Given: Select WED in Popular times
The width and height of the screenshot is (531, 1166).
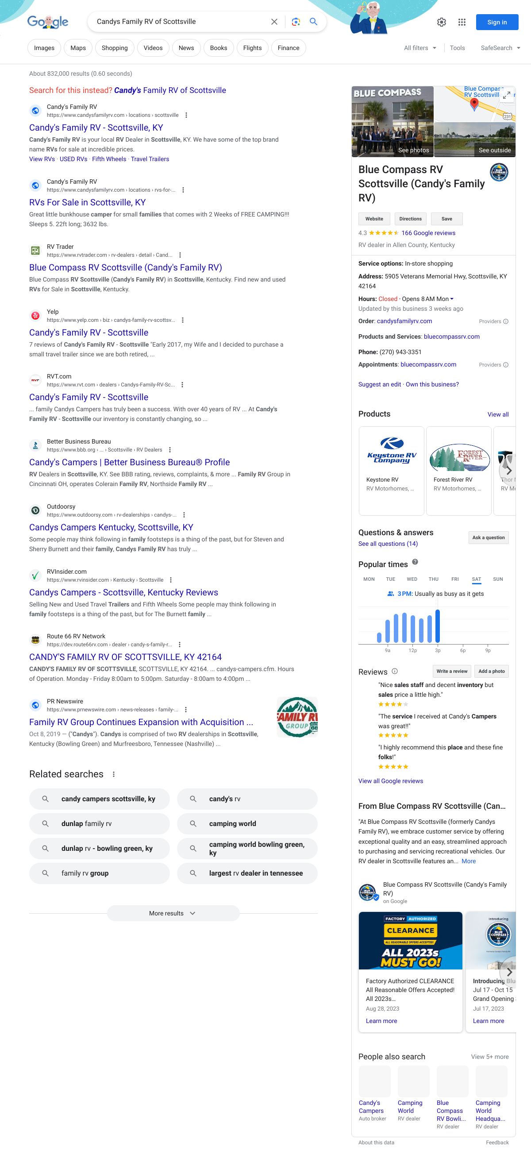Looking at the screenshot, I should click(412, 579).
